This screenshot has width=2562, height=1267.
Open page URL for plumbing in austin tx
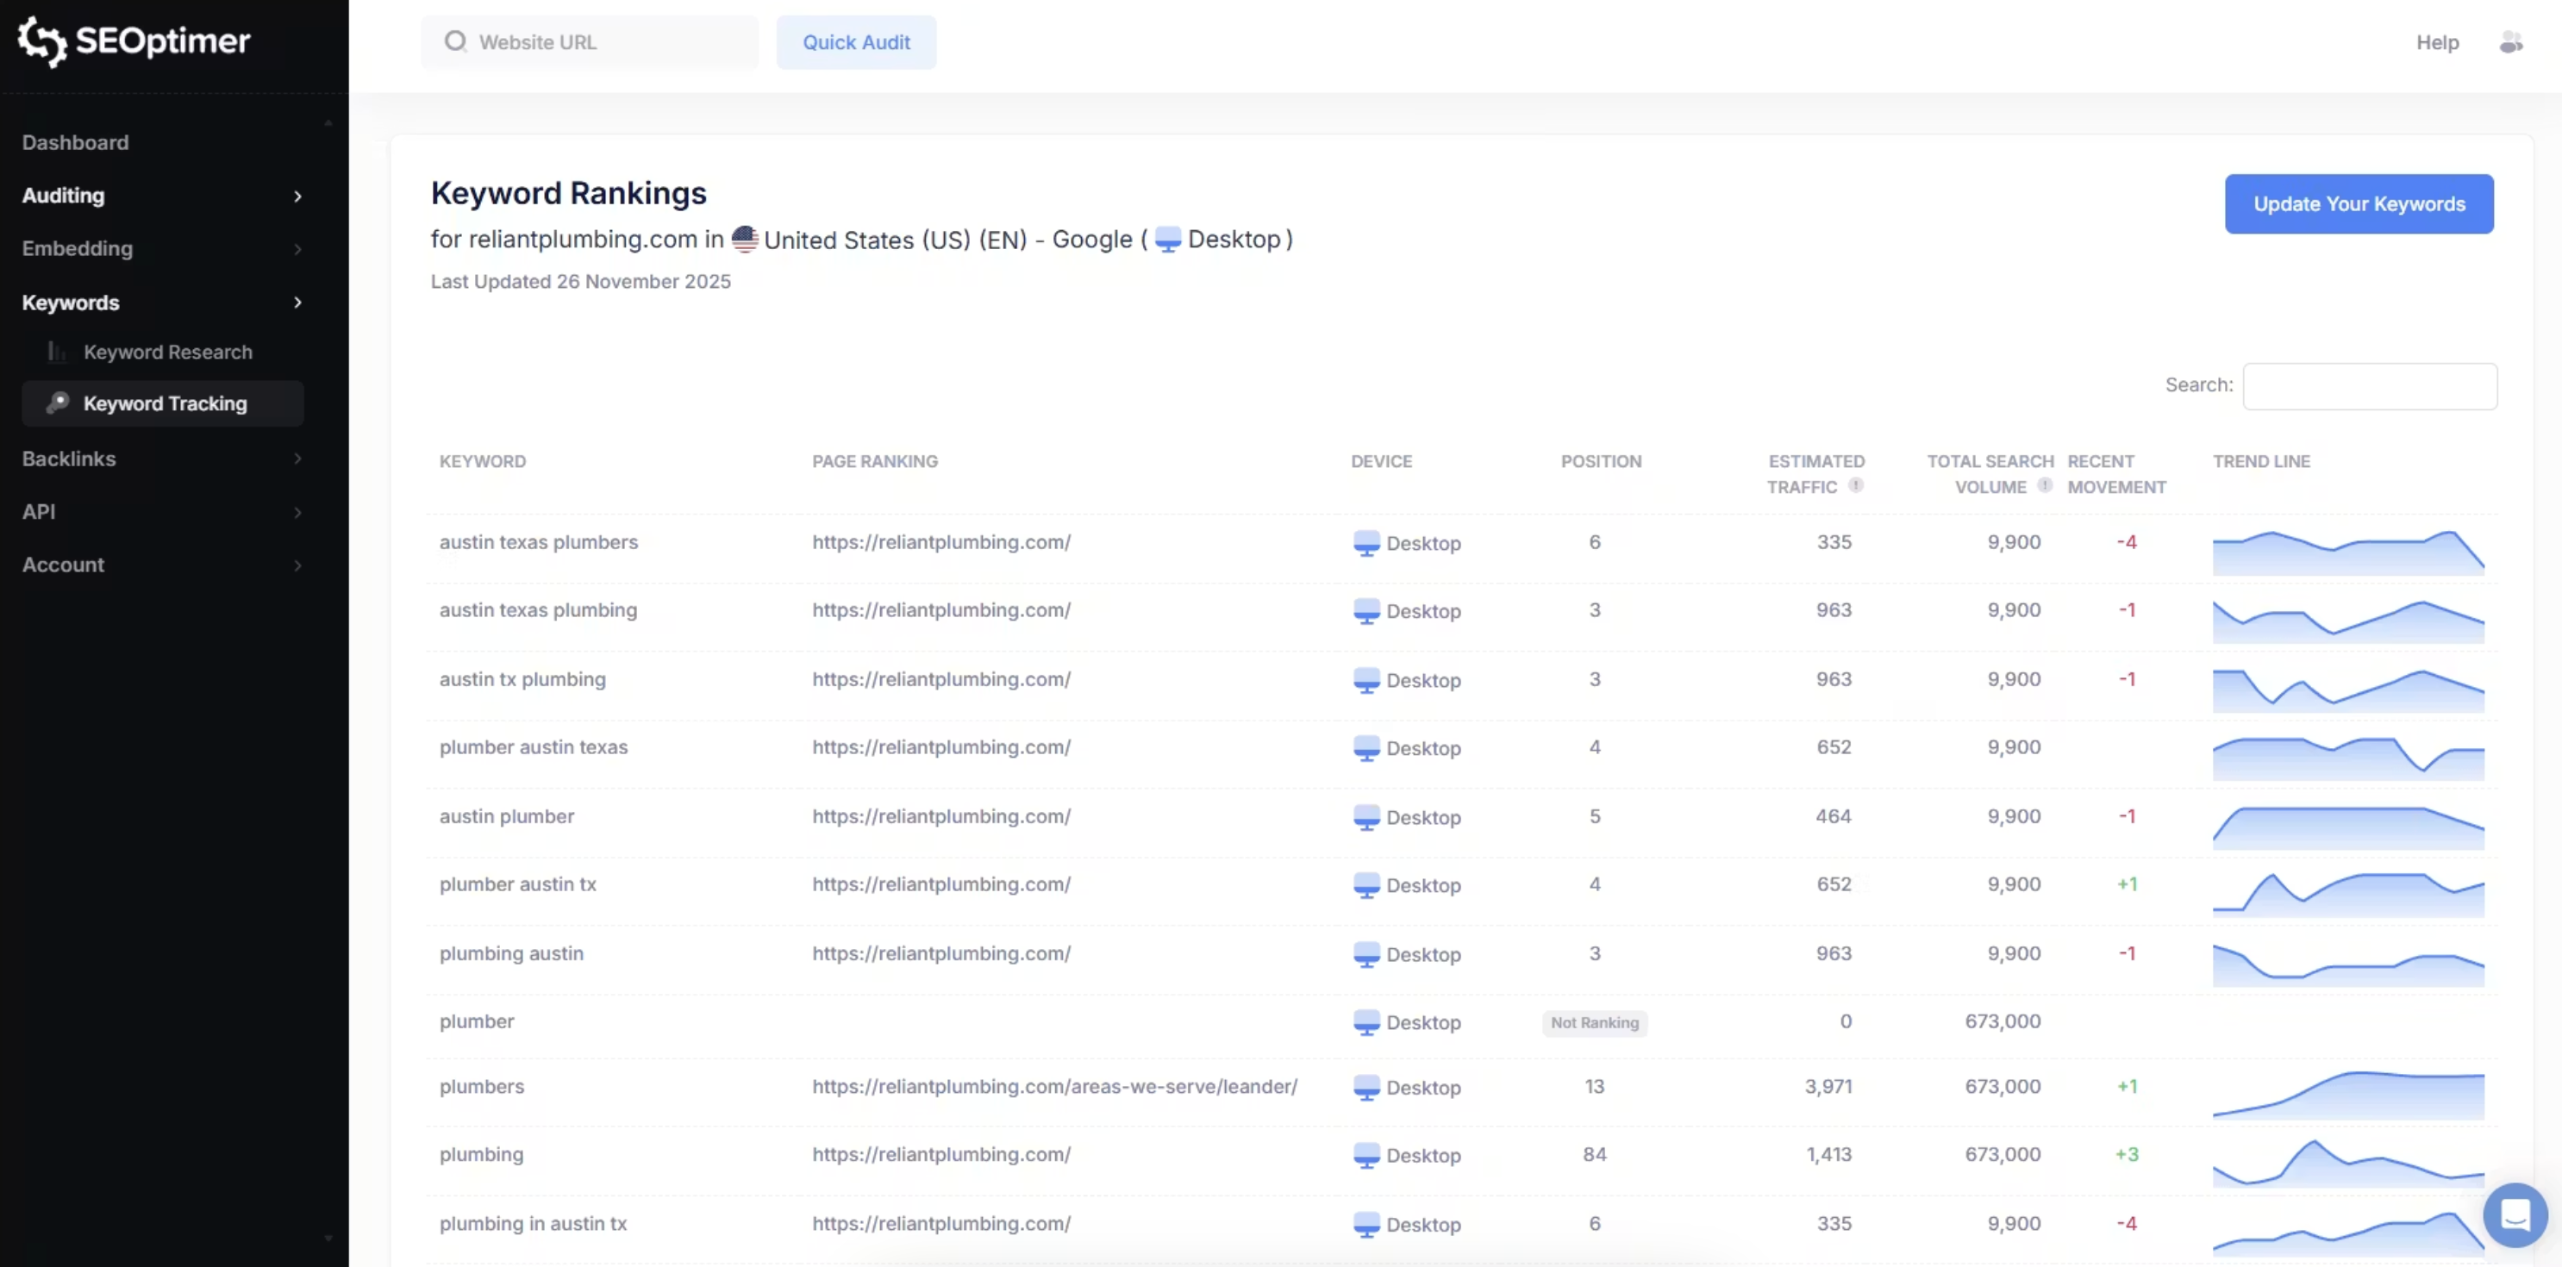coord(940,1223)
